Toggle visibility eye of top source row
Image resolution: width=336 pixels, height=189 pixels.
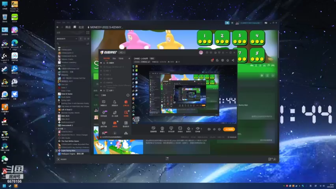click(101, 63)
